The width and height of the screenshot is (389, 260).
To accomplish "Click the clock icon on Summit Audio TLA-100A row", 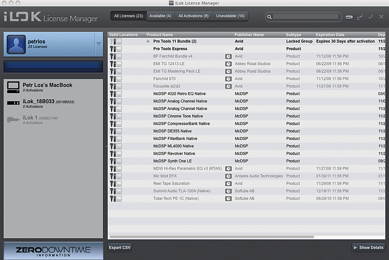I will tap(228, 191).
